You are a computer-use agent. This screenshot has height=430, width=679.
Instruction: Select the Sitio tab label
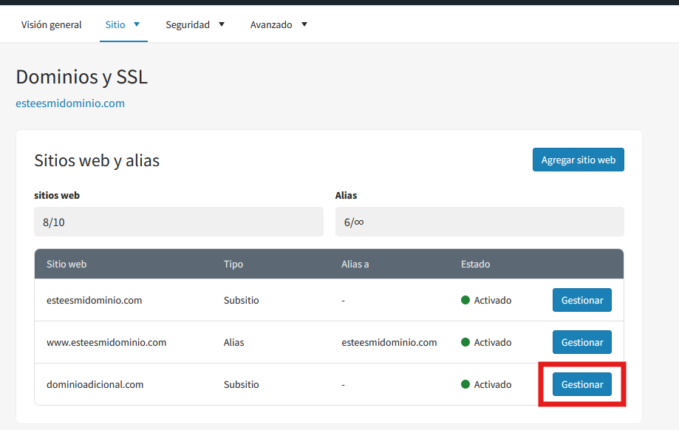click(x=115, y=24)
